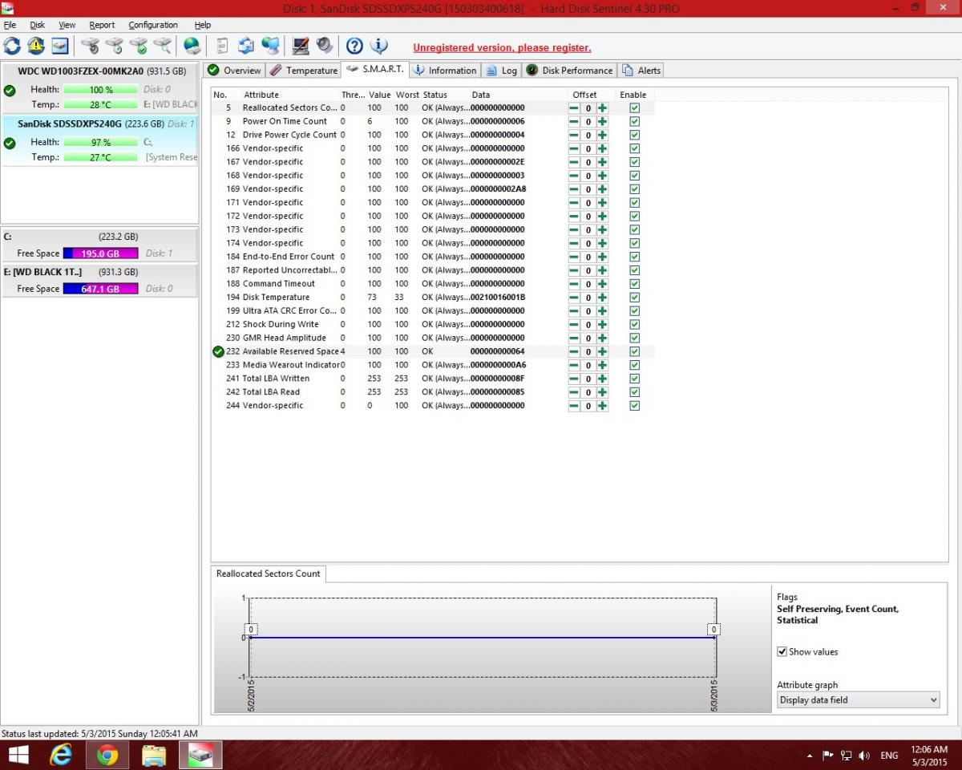Image resolution: width=962 pixels, height=770 pixels.
Task: Click the C: free space bar 195.0 GB
Action: point(100,253)
